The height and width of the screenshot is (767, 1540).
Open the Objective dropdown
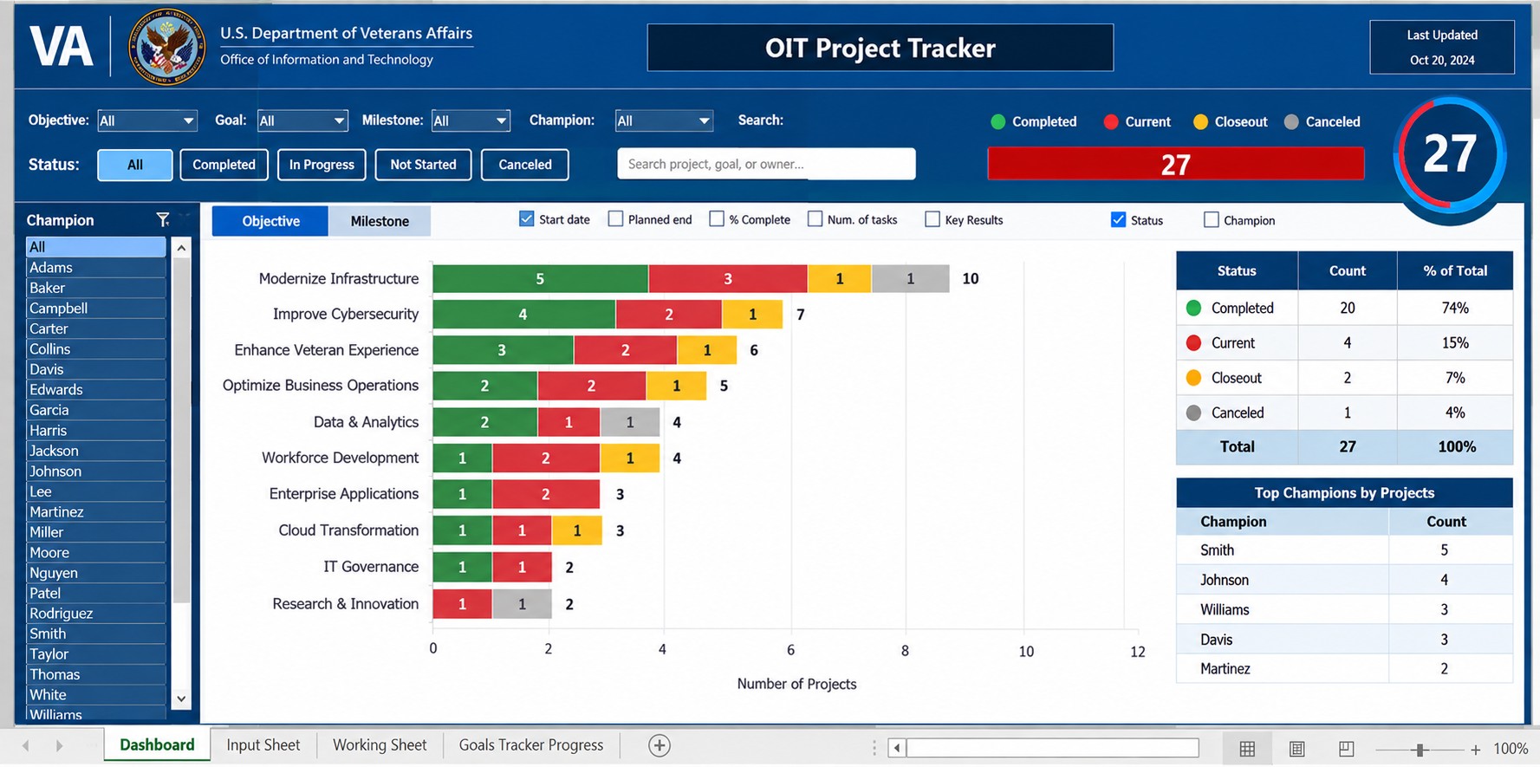147,120
